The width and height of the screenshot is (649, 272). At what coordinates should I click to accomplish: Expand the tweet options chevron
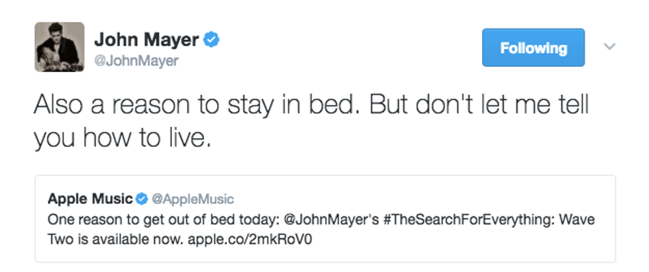click(x=609, y=47)
